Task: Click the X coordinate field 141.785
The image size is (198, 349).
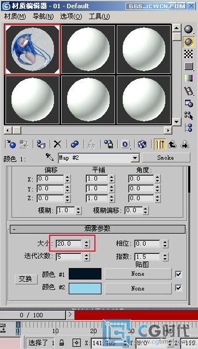Action: click(107, 343)
